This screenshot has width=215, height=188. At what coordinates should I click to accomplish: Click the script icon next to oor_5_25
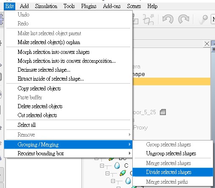(x=163, y=112)
